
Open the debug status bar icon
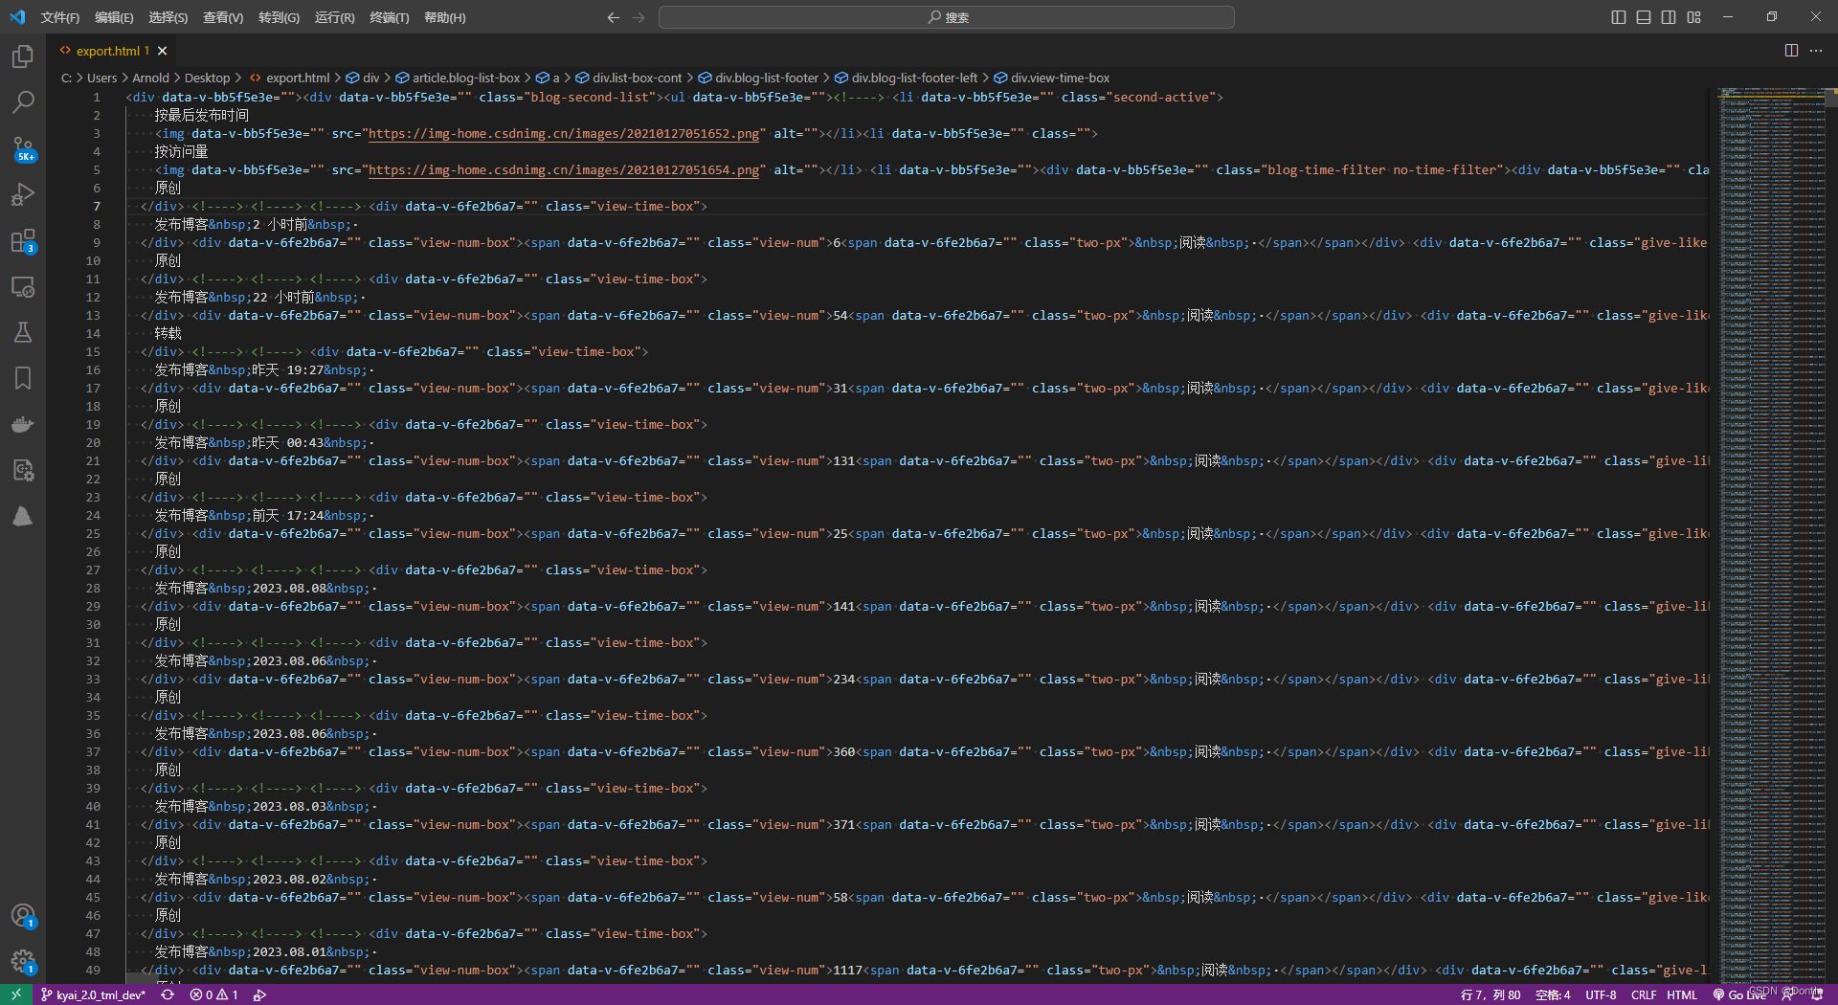[259, 994]
